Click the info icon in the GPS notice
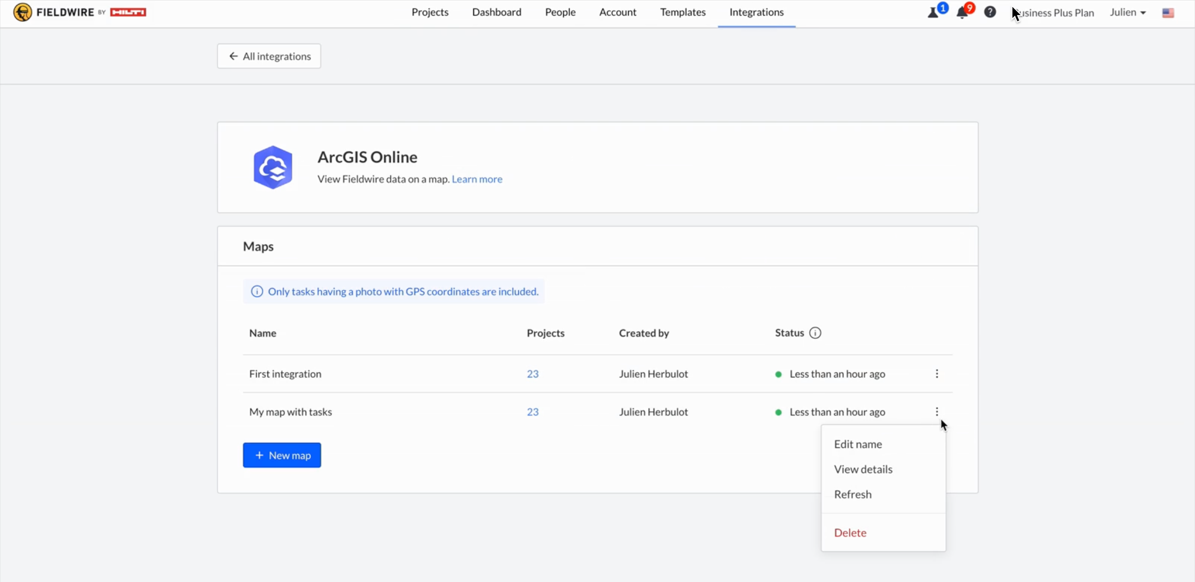The width and height of the screenshot is (1195, 582). [x=257, y=291]
